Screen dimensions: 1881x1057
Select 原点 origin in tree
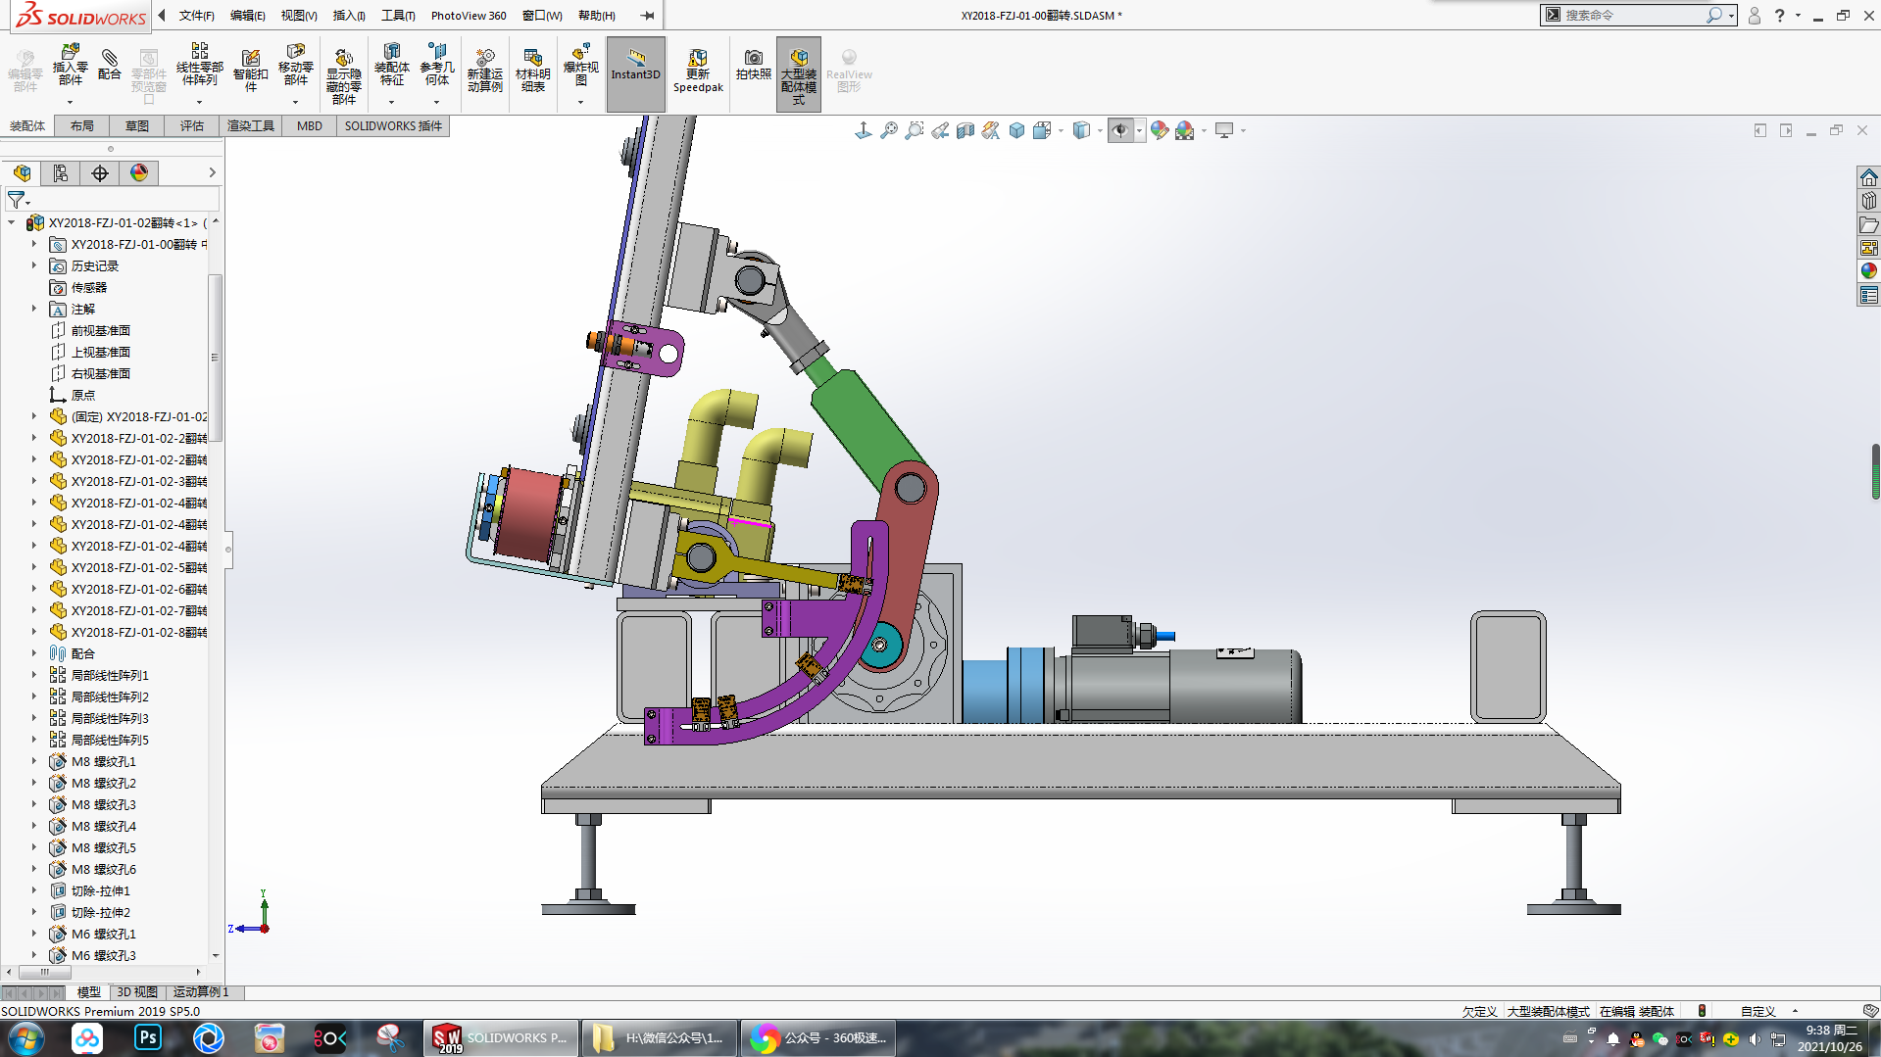tap(83, 395)
